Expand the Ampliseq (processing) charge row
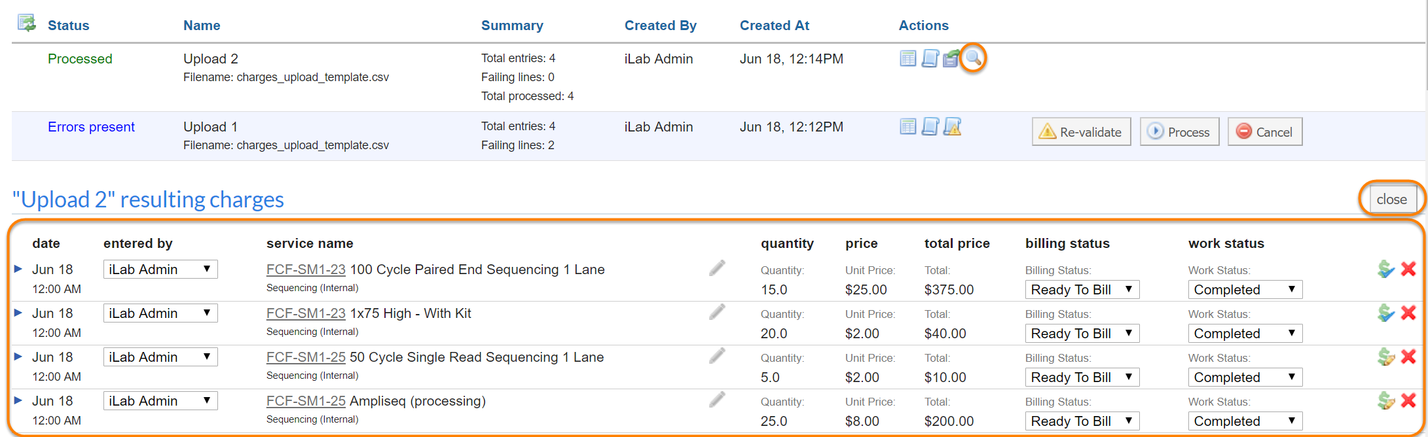The height and width of the screenshot is (437, 1428). (18, 400)
